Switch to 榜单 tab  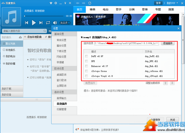point(92,10)
